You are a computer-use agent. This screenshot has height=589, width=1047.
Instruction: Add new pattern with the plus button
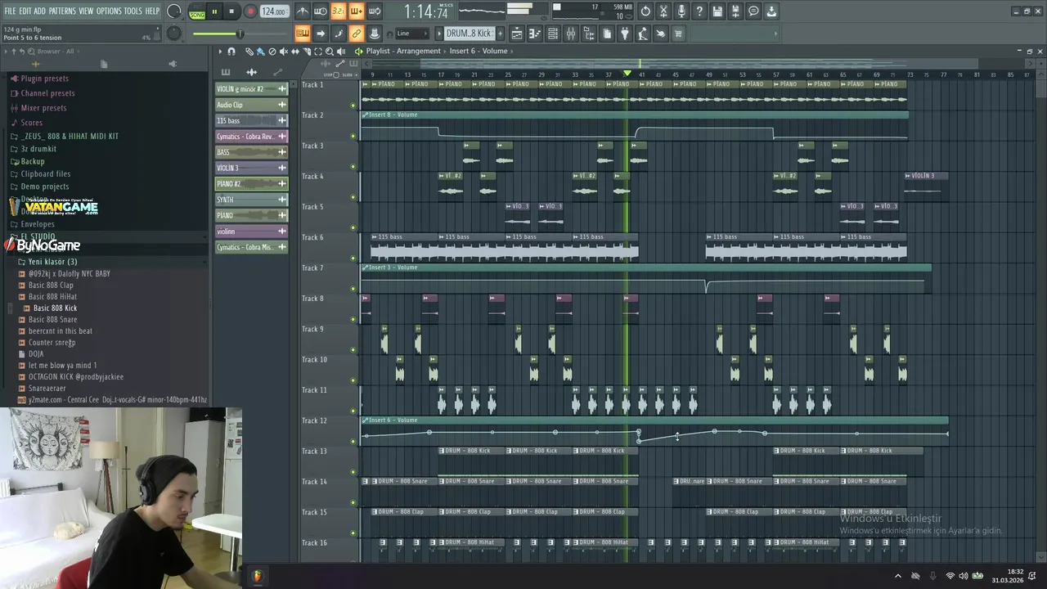pos(501,34)
